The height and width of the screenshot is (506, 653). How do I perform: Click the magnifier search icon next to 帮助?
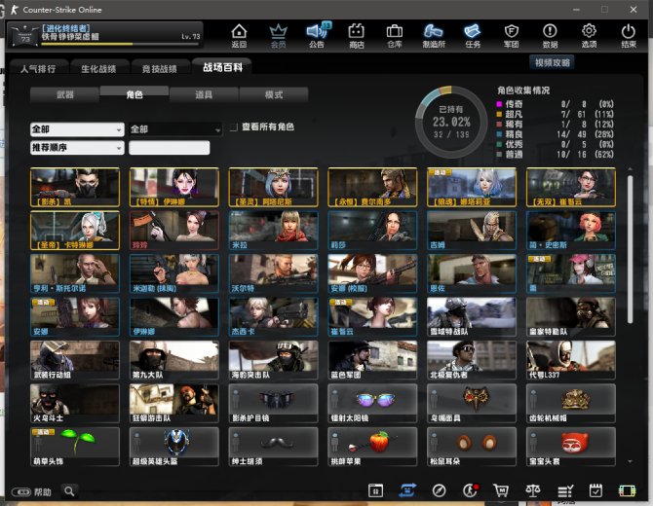click(69, 491)
